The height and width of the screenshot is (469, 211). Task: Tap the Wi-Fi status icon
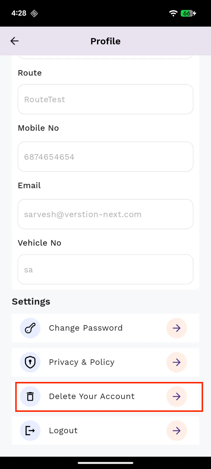pyautogui.click(x=173, y=13)
